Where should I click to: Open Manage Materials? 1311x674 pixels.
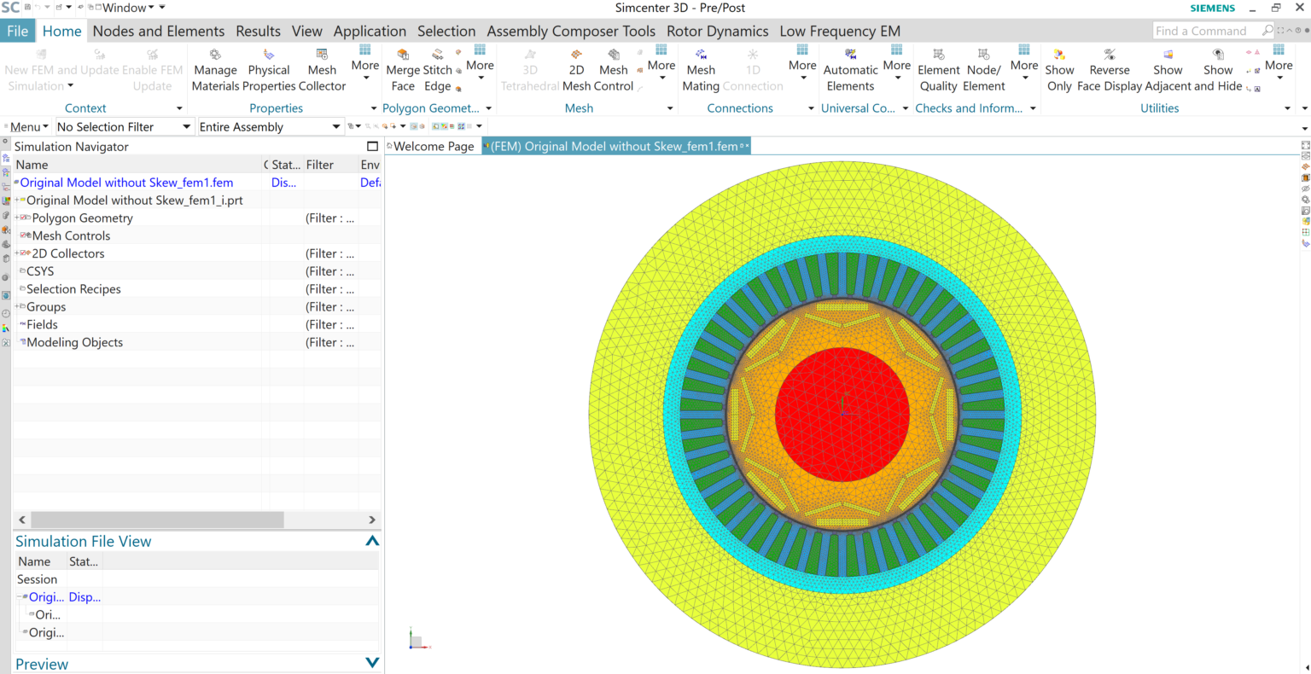pyautogui.click(x=215, y=72)
